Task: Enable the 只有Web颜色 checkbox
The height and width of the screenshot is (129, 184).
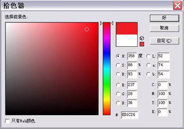Action: point(7,121)
